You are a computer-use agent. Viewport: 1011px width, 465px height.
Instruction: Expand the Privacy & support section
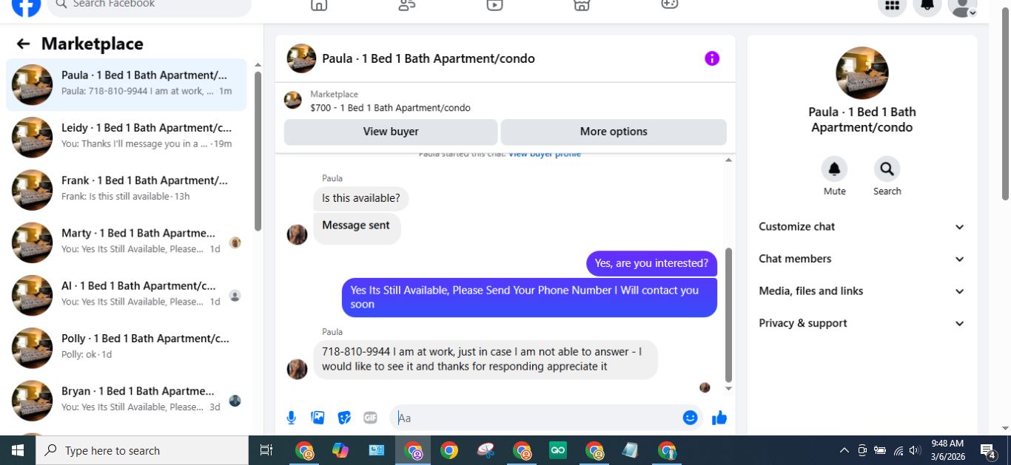tap(861, 323)
